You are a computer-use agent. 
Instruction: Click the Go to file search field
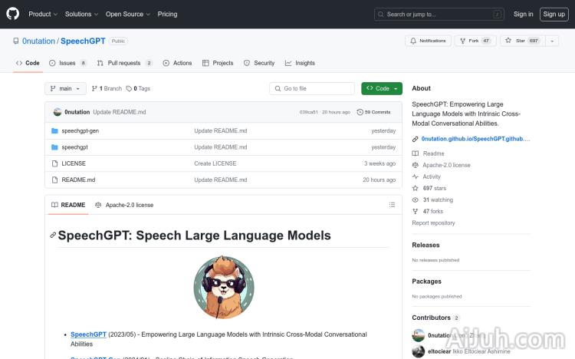pos(312,88)
